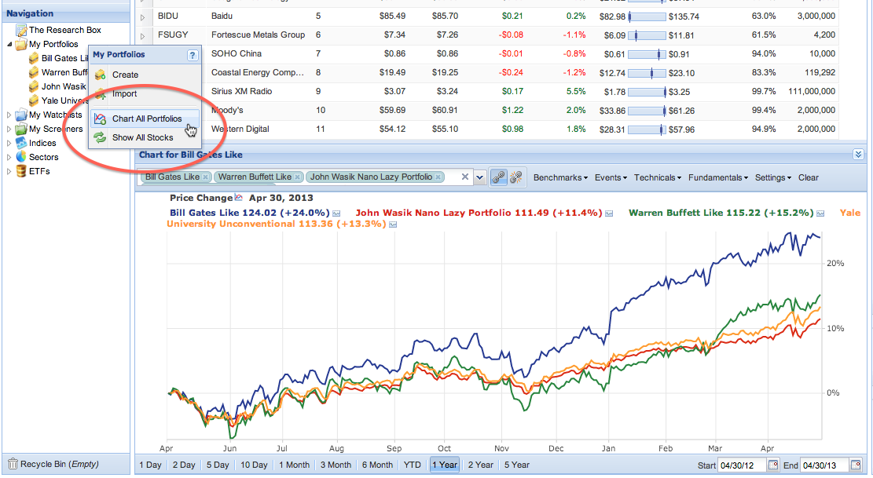This screenshot has width=873, height=478.
Task: Open the Benchmarks menu
Action: [561, 177]
